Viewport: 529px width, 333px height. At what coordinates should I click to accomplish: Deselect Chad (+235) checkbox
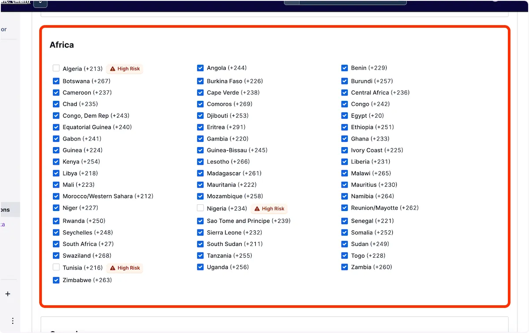point(56,104)
